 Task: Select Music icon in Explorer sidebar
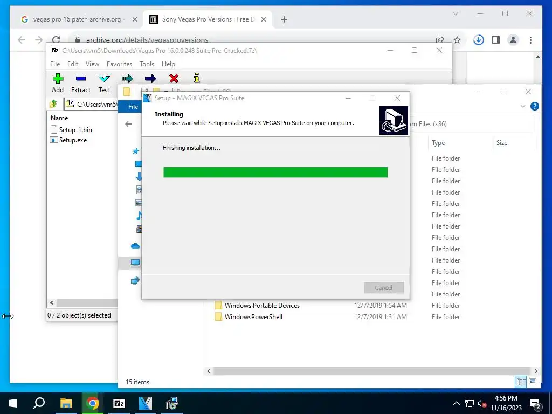click(x=139, y=216)
